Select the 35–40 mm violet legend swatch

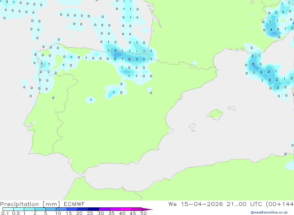pos(115,209)
